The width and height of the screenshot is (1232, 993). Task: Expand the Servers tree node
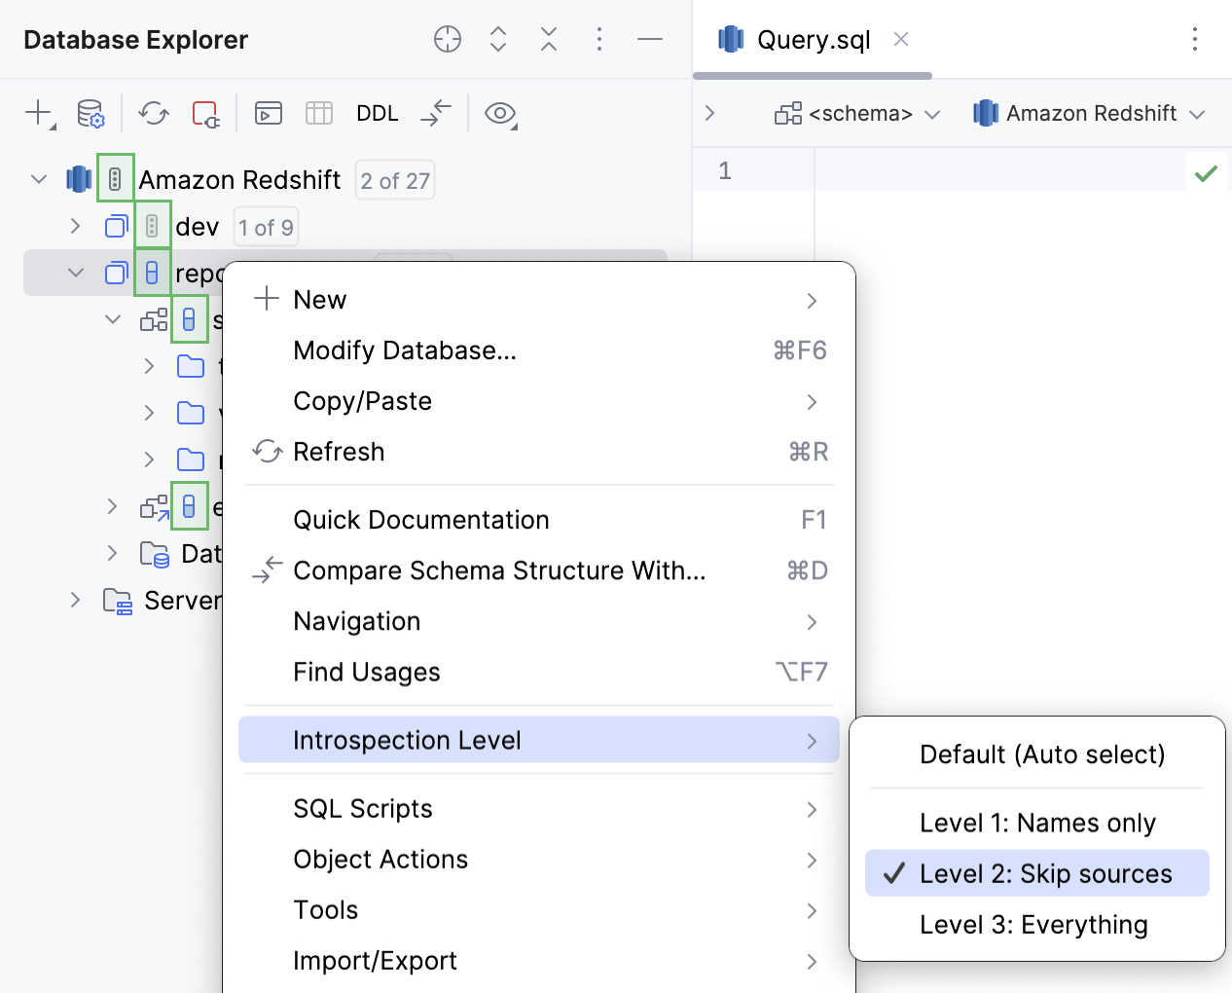[76, 601]
